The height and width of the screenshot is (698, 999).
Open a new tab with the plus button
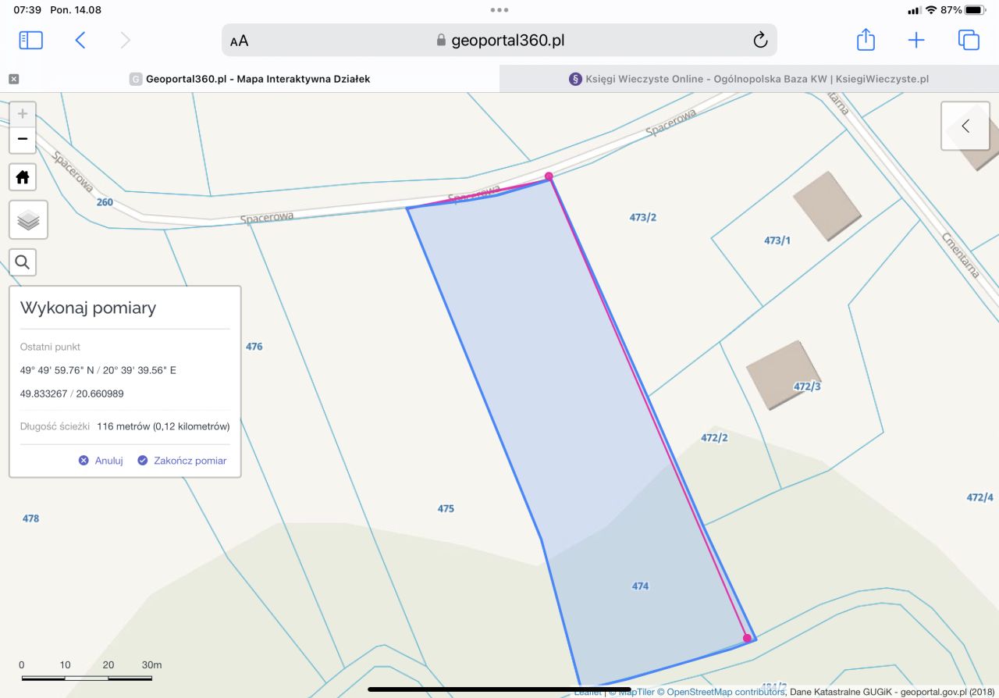[915, 39]
